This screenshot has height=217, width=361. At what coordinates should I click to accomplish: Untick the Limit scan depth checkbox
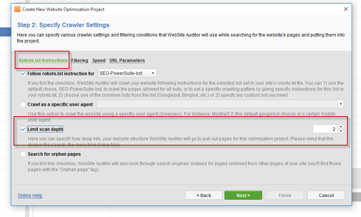point(23,129)
